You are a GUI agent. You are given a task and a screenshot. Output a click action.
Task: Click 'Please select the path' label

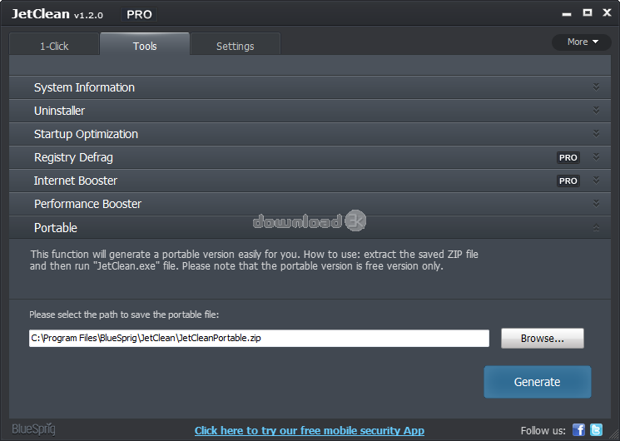click(x=124, y=315)
